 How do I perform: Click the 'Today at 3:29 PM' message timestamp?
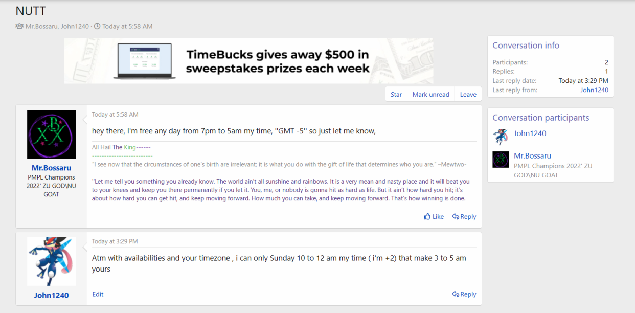coord(115,241)
